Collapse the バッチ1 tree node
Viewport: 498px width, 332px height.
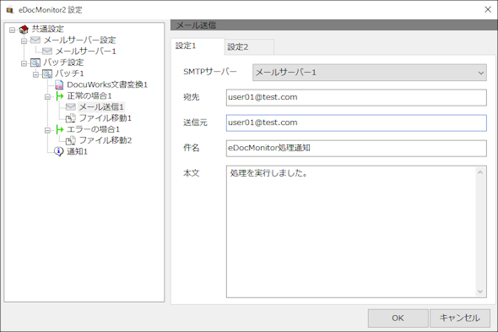[x=36, y=74]
